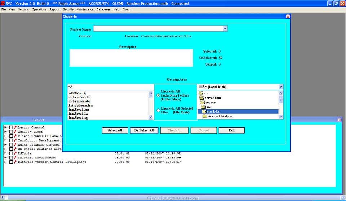
Task: Click the Exit button
Action: [232, 130]
